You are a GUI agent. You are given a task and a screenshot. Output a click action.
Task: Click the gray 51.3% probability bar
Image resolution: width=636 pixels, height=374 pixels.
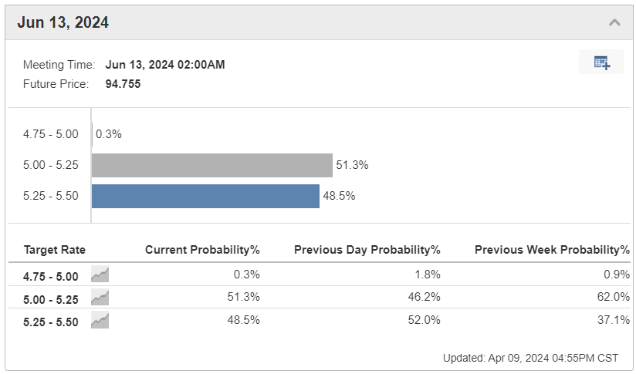pyautogui.click(x=211, y=165)
